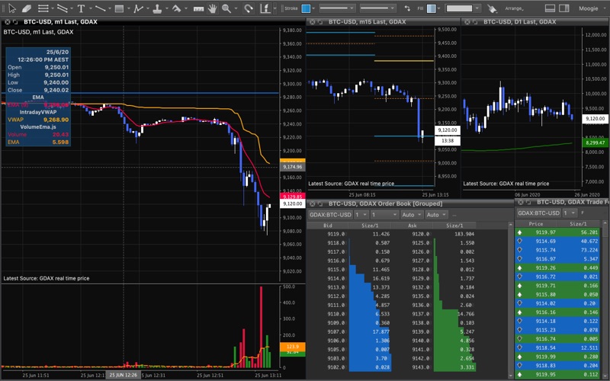
Task: Click bid price 9119.0 in Order Book
Action: click(335, 234)
